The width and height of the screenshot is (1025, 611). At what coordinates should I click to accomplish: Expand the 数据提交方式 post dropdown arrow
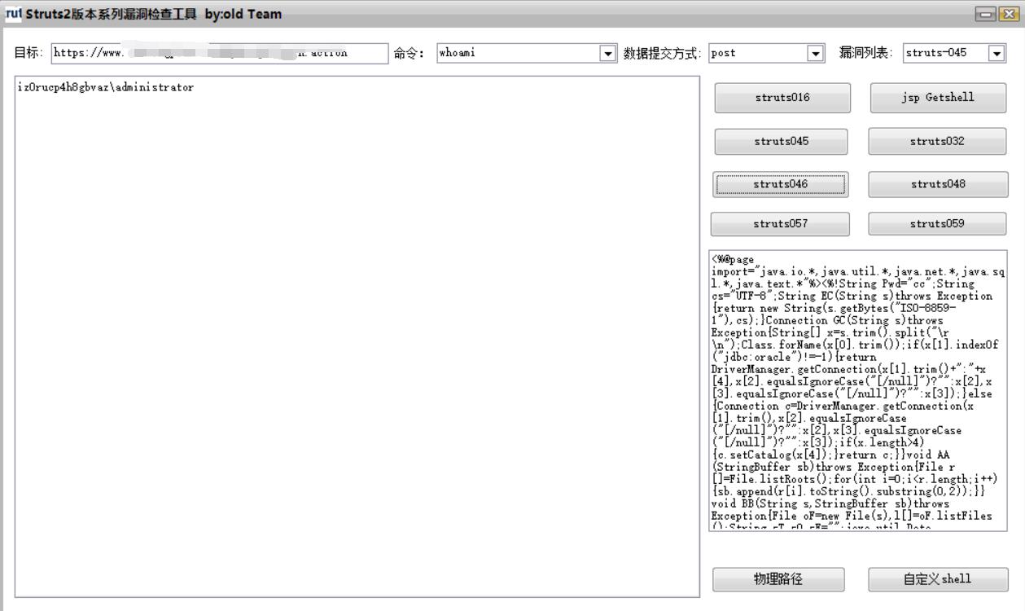816,53
